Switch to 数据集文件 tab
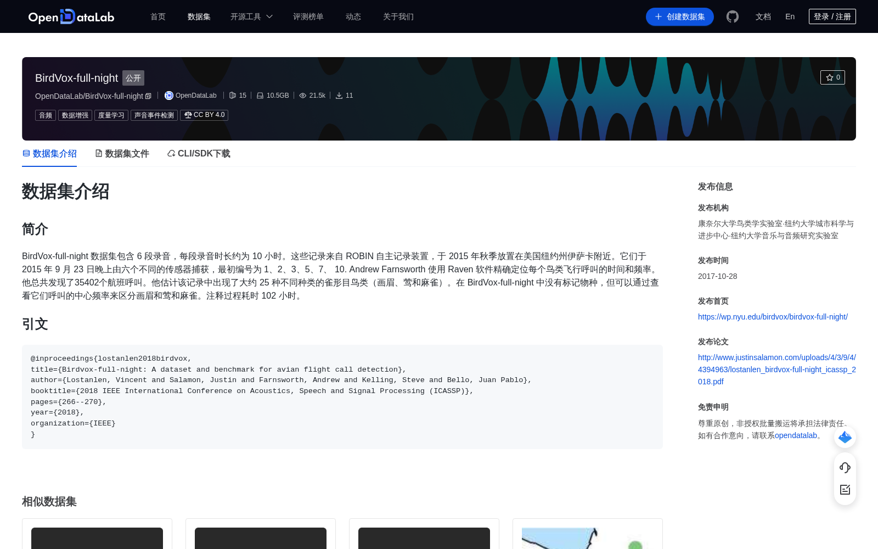This screenshot has width=878, height=549. (x=122, y=154)
